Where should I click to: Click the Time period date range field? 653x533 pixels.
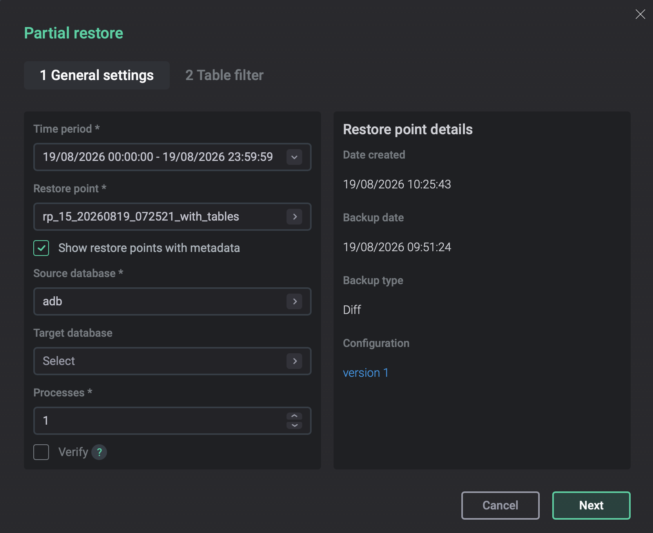tap(172, 157)
